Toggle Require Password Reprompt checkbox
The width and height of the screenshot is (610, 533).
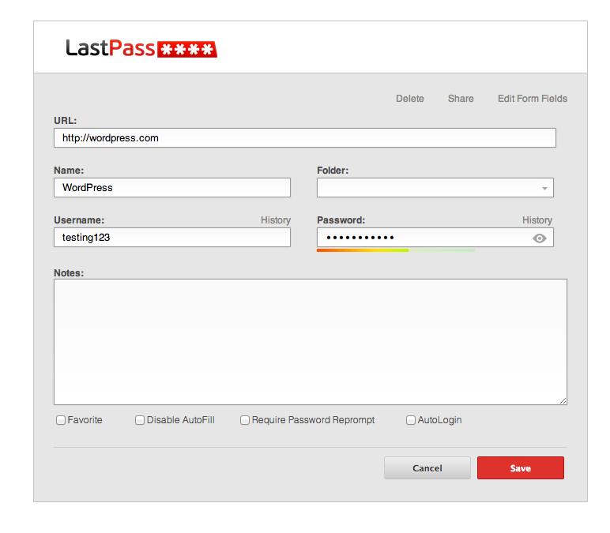tap(245, 420)
